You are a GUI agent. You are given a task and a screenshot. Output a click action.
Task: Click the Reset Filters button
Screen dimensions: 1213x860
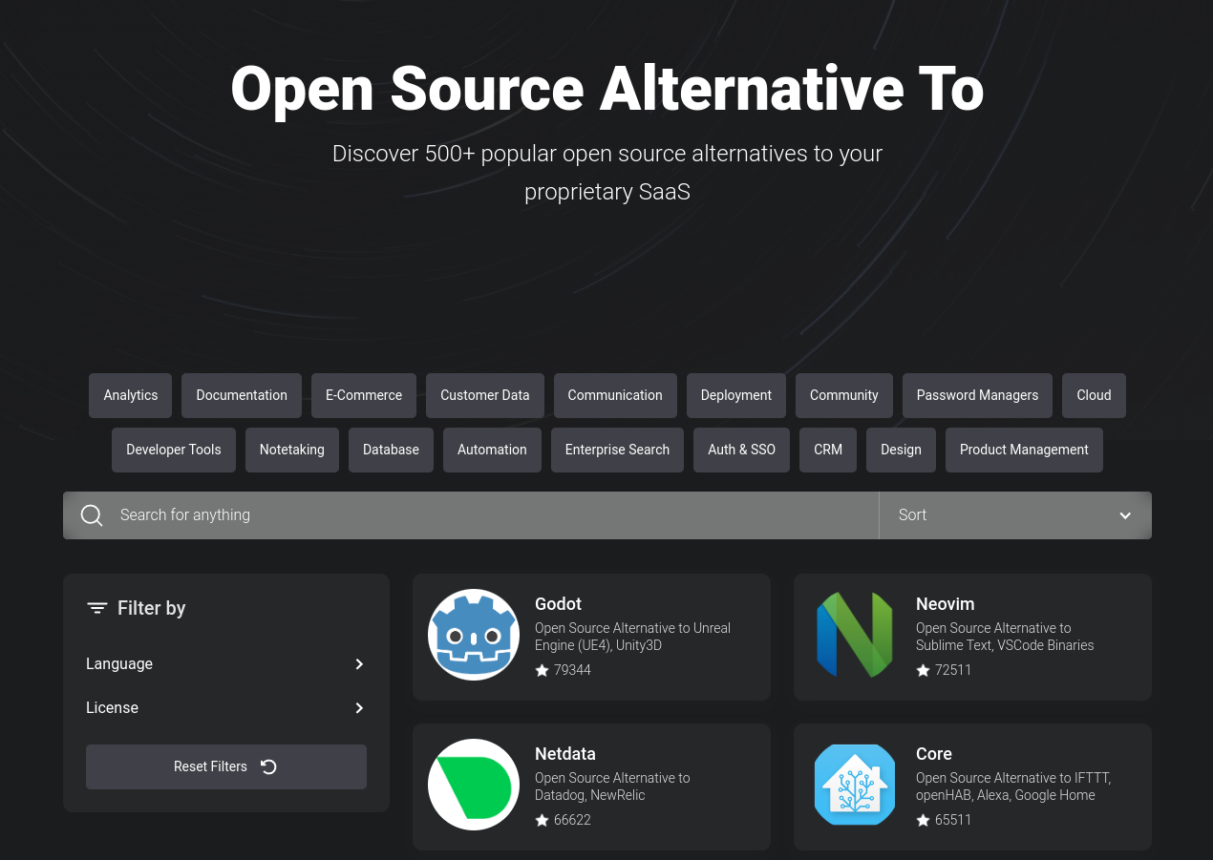coord(225,766)
